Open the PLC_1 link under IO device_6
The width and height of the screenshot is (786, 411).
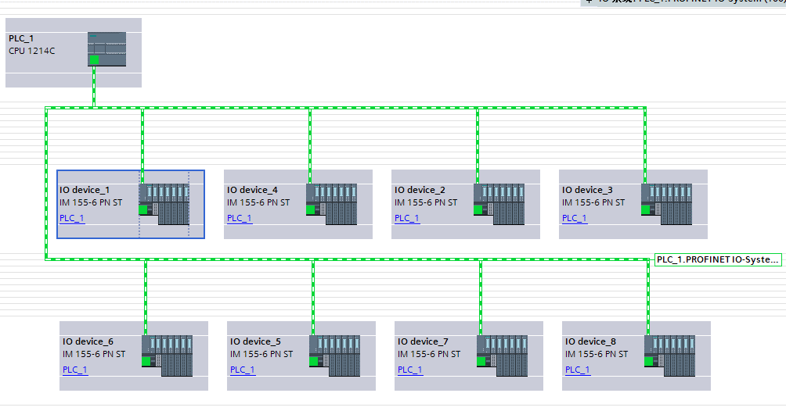[x=75, y=370]
